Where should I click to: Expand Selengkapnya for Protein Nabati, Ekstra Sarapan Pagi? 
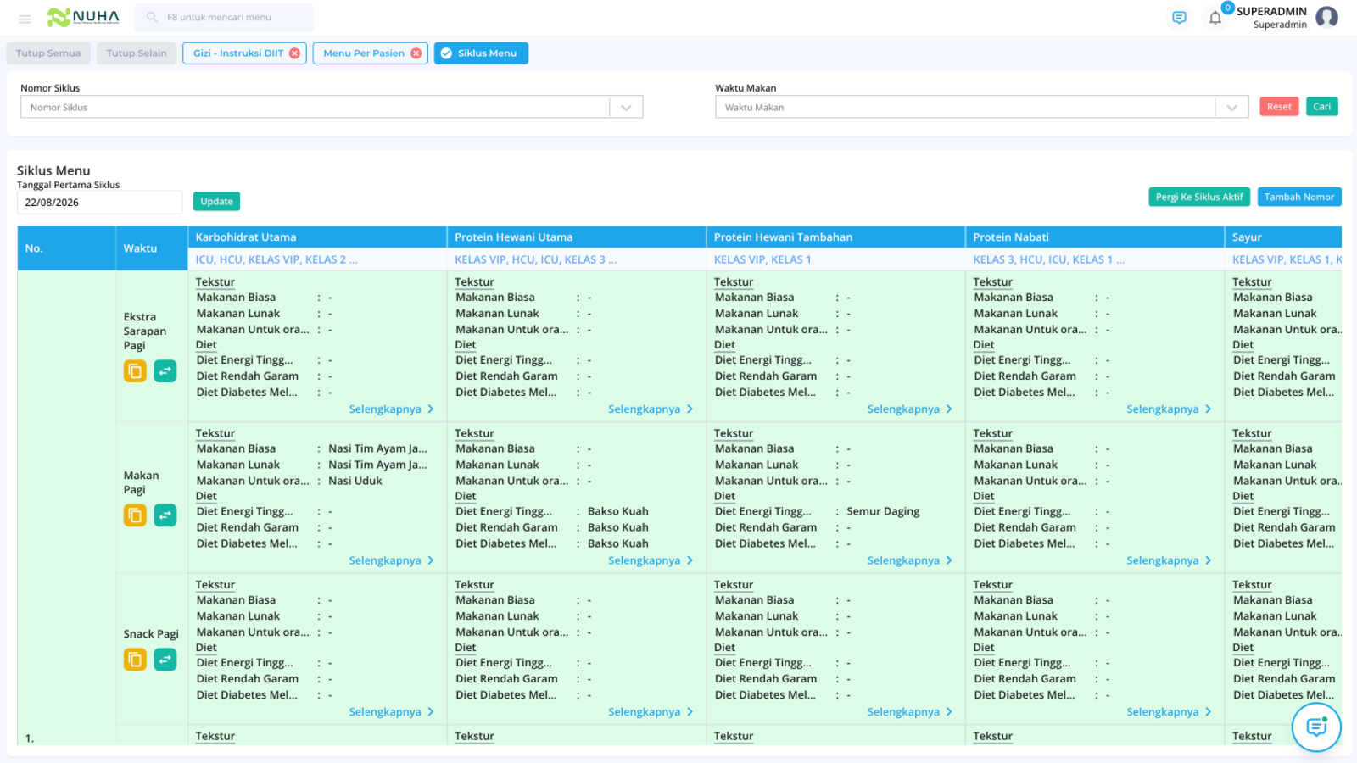pyautogui.click(x=1169, y=409)
